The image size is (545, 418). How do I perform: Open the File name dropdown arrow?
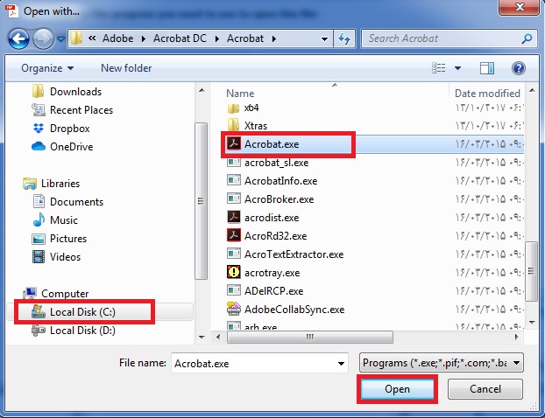[342, 364]
